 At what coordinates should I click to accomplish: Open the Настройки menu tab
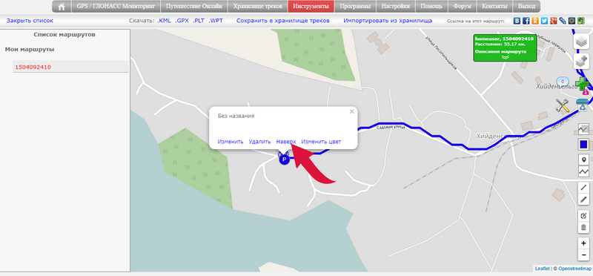tap(395, 7)
